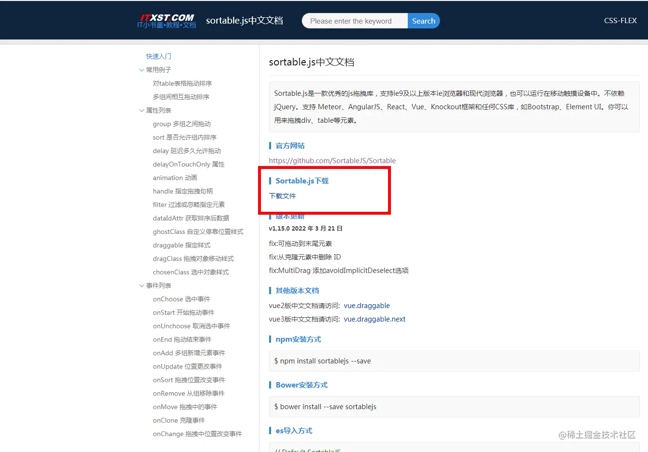The width and height of the screenshot is (648, 452).
Task: Open onAdd 多组新增元素事件 page
Action: click(189, 353)
